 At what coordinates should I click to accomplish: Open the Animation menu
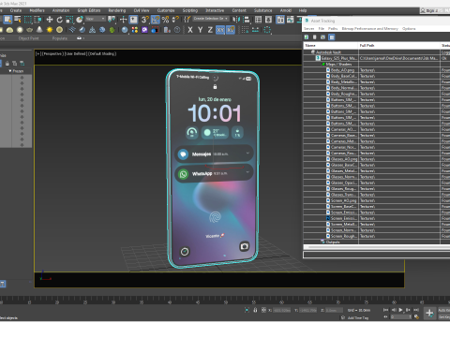pos(61,10)
